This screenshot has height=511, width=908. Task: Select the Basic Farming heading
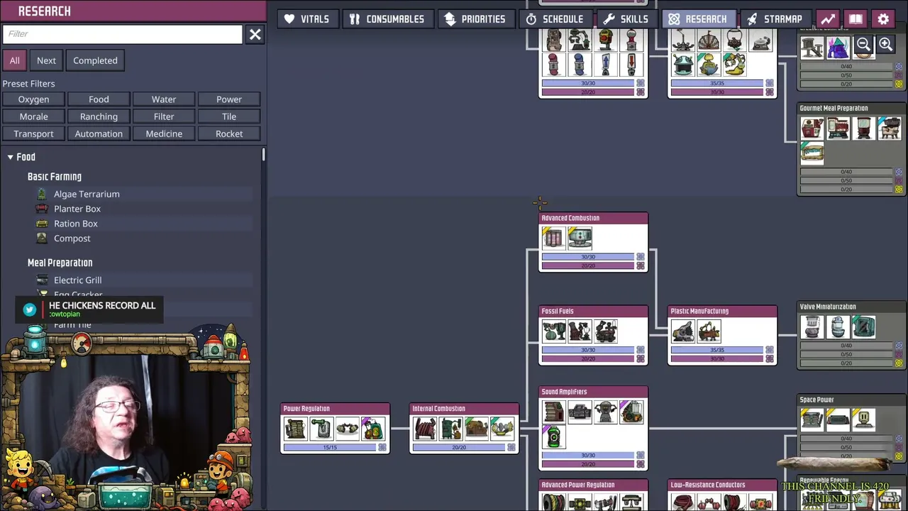55,177
